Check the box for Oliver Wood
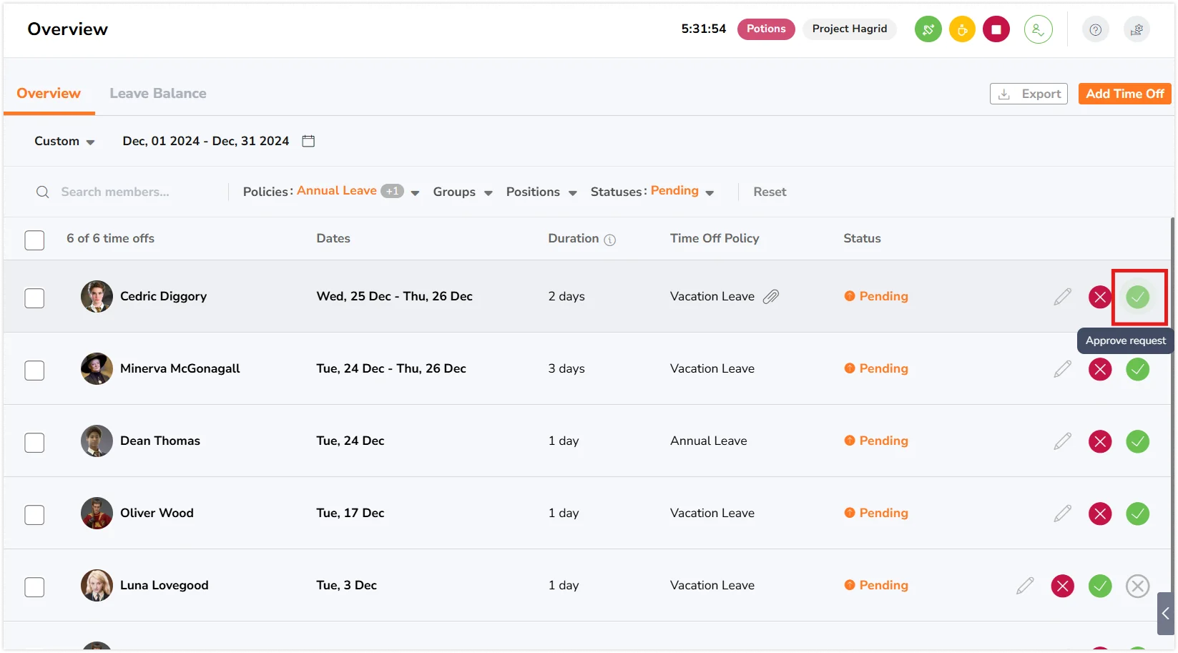The height and width of the screenshot is (653, 1178). click(34, 514)
